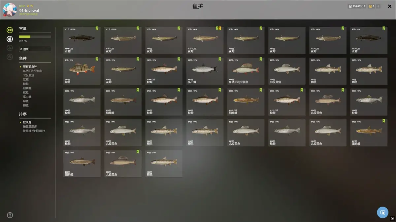396x222 pixels.
Task: Filter species to 东西伯利亚茴鱼
Action: point(33,71)
